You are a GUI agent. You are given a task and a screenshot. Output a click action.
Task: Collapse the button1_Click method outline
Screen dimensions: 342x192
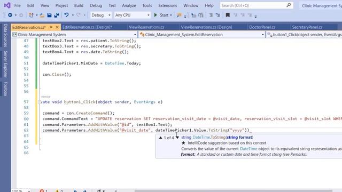(40, 102)
